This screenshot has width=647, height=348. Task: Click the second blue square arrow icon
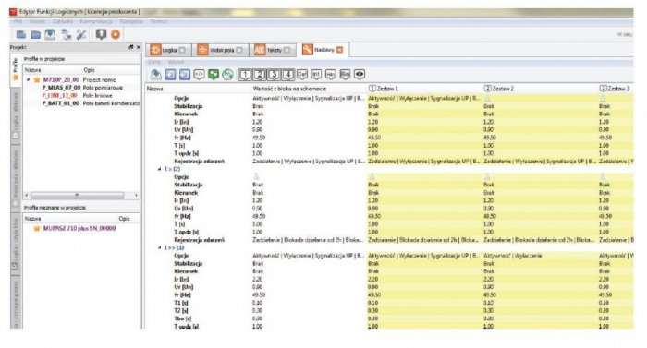coord(185,75)
